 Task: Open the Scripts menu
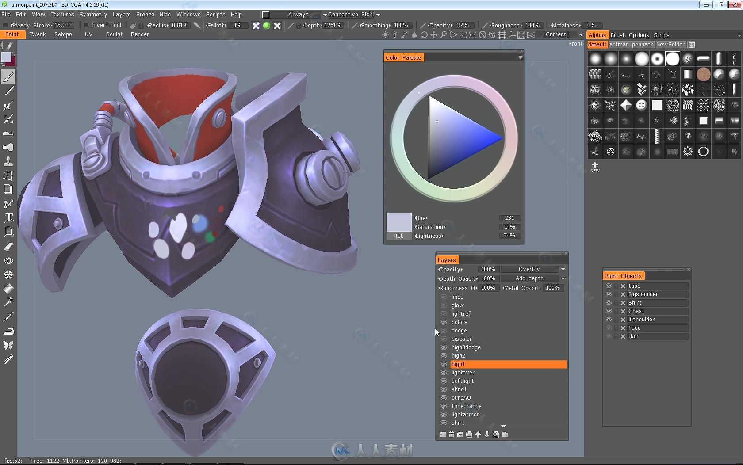click(215, 15)
